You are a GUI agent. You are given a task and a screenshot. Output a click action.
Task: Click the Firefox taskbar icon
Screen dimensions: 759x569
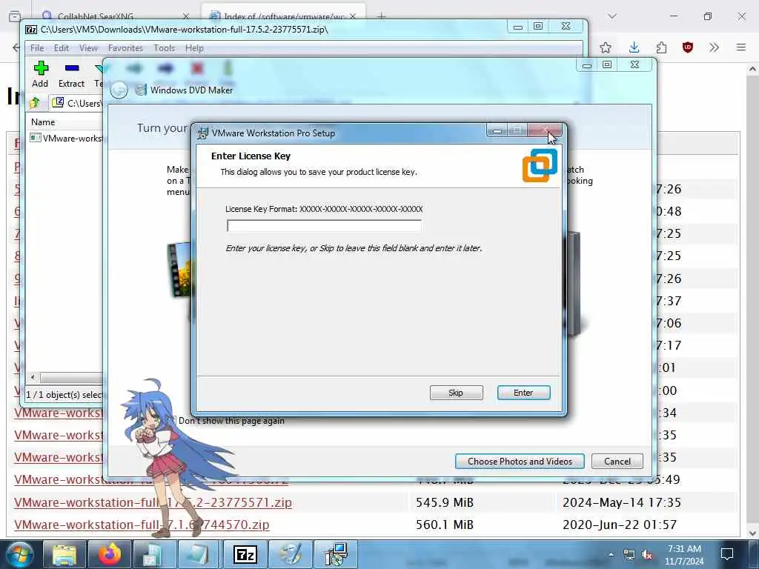(110, 554)
